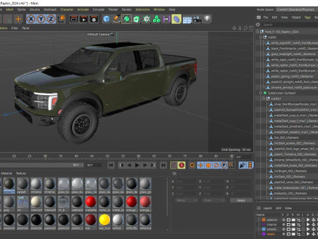This screenshot has height=239, width=318.
Task: Click the Apply button in Coordinates
Action: click(241, 200)
